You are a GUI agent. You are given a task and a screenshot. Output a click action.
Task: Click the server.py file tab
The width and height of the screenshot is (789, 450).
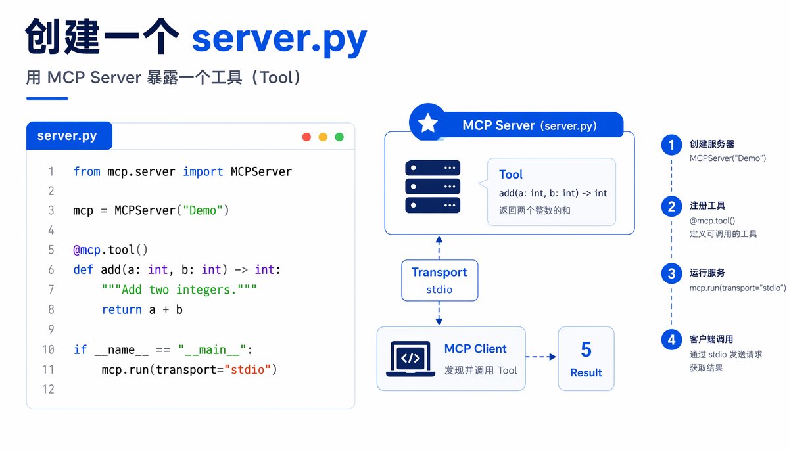[x=69, y=136]
